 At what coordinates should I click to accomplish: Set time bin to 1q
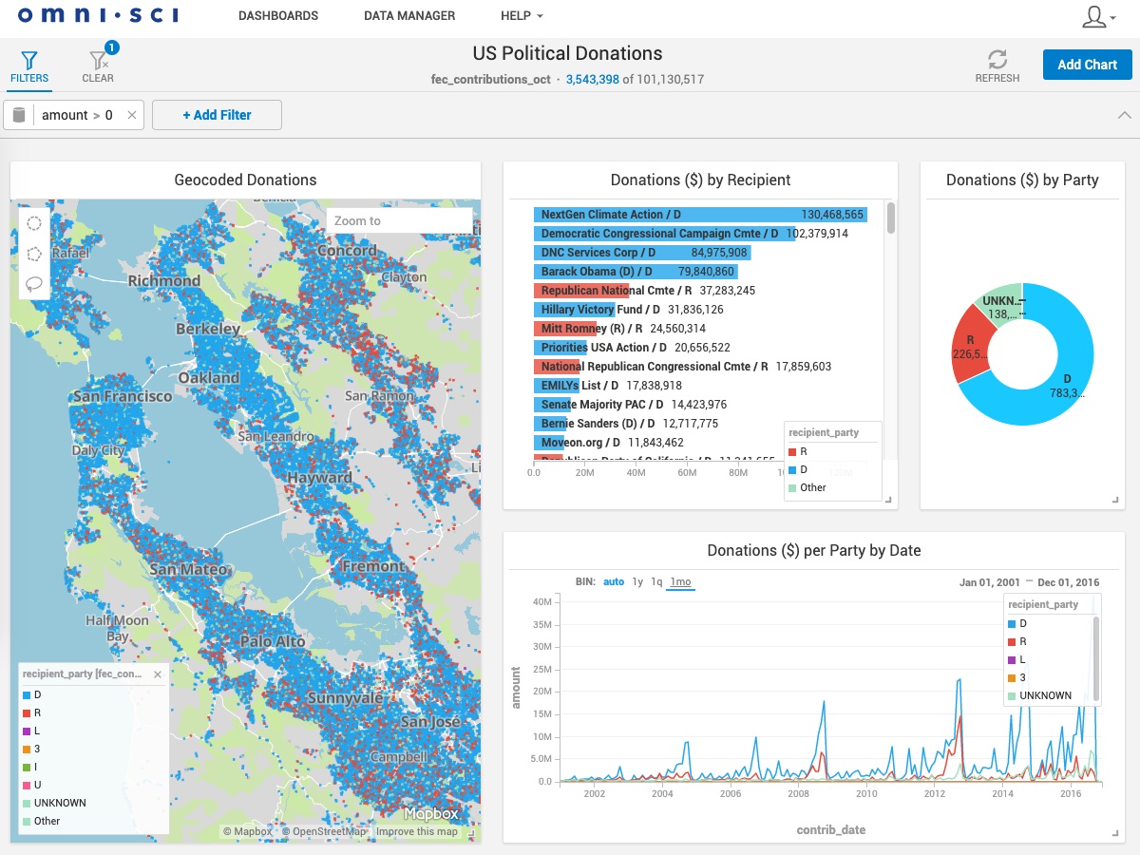(656, 581)
